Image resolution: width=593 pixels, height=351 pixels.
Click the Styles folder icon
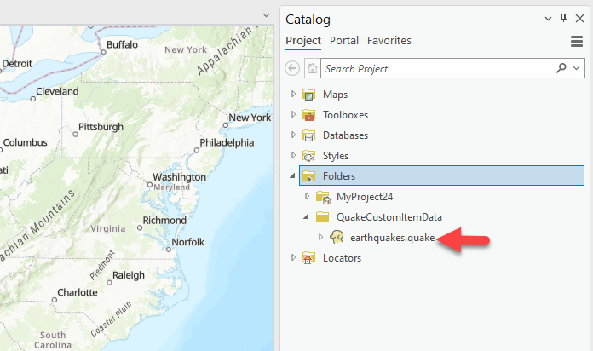[308, 156]
